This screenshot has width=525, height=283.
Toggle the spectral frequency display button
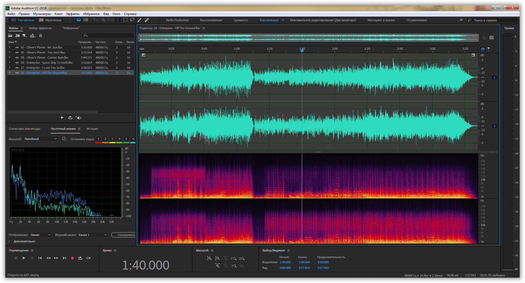(x=79, y=20)
